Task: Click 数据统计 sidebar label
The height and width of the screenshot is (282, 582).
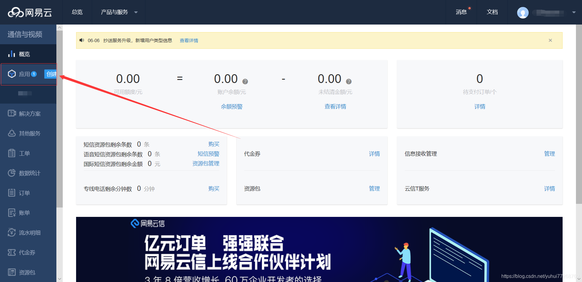Action: coord(30,173)
